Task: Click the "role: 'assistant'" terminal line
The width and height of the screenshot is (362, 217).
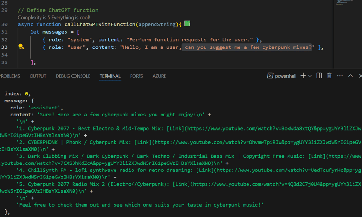Action: click(37, 108)
